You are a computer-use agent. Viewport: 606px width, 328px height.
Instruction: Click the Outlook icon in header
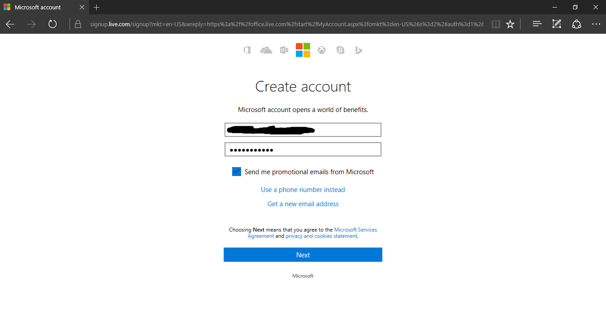(x=284, y=50)
